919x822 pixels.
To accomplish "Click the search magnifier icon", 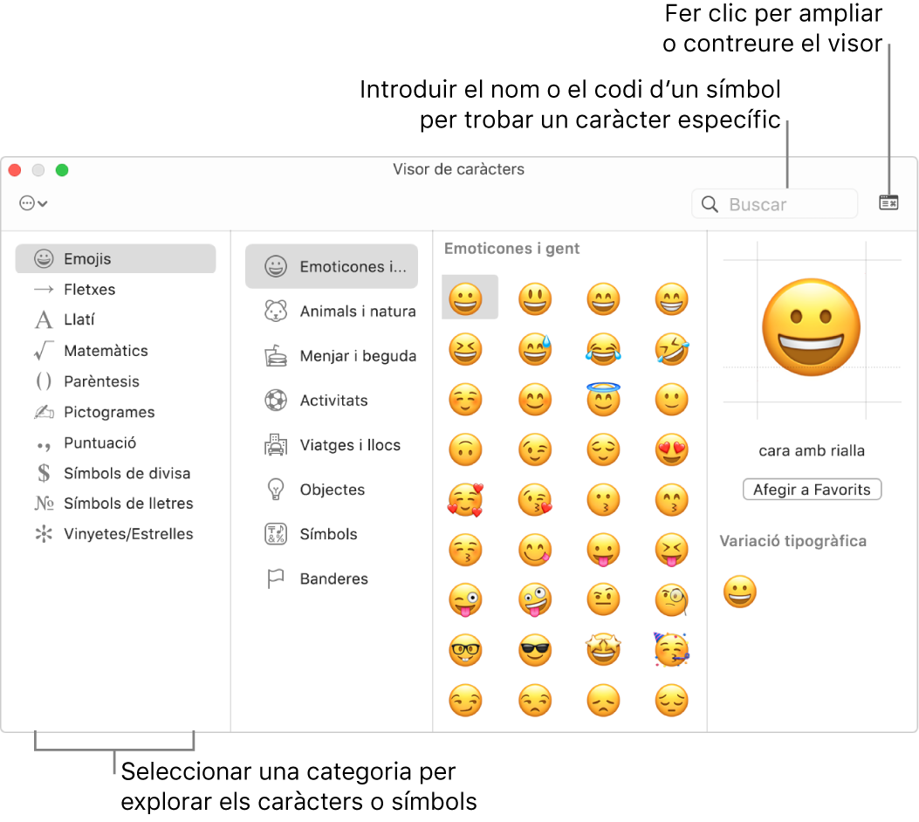I will click(x=710, y=203).
